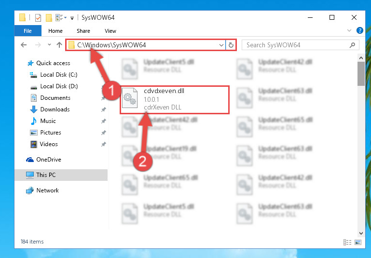Image resolution: width=371 pixels, height=258 pixels.
Task: Click the pin icon next to Videos
Action: (x=103, y=144)
